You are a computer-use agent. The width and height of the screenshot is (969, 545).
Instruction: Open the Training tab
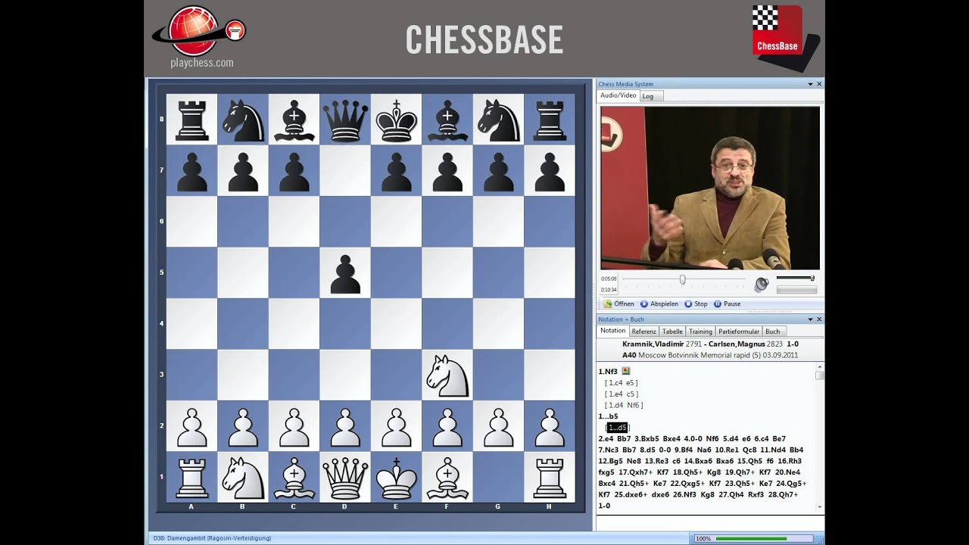pyautogui.click(x=700, y=332)
